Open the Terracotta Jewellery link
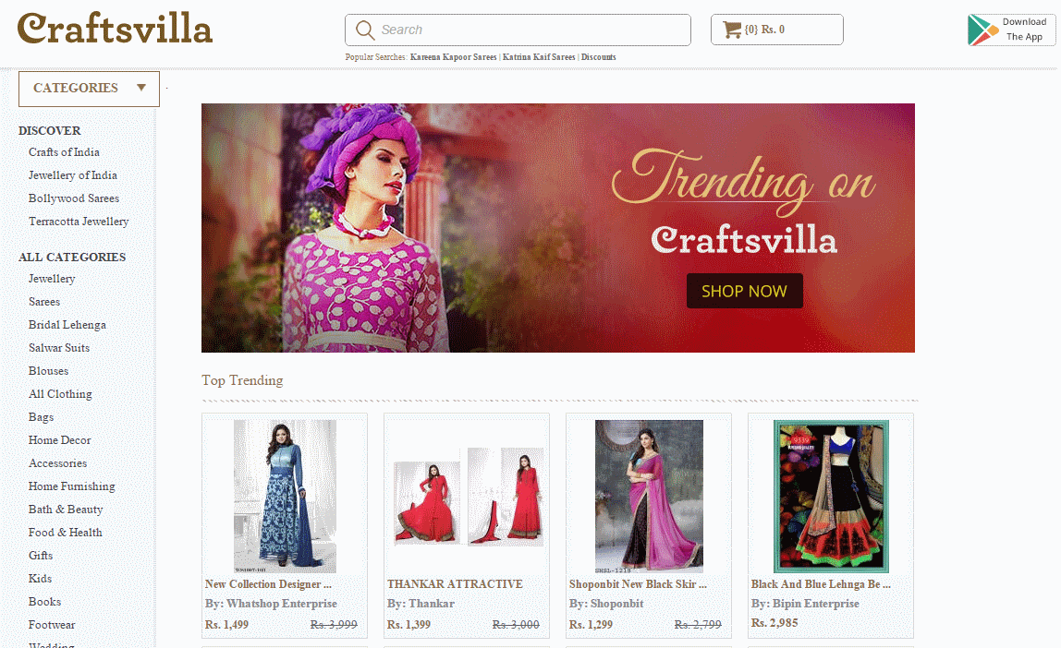This screenshot has height=648, width=1061. [79, 221]
